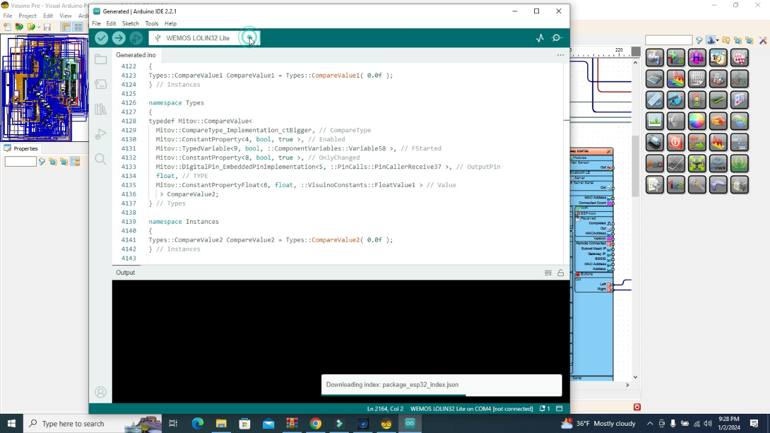Open the Visuino View menu
Viewport: 770px width, 433px height.
tap(66, 16)
